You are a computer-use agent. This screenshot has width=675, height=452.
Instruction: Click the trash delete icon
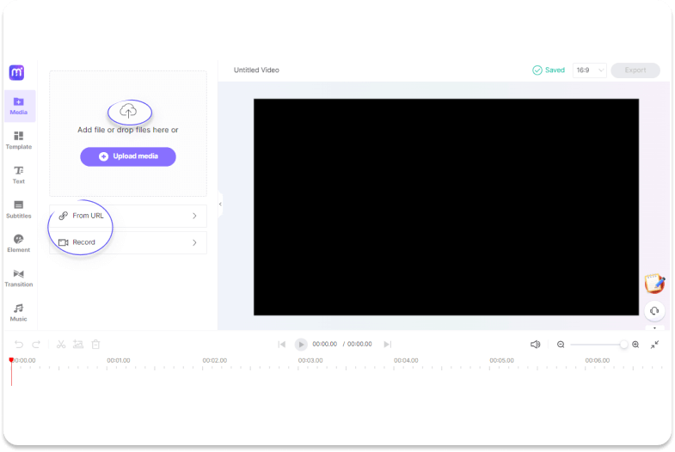95,345
